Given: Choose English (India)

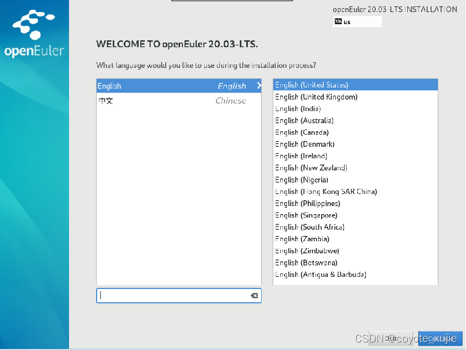Looking at the screenshot, I should pos(356,109).
